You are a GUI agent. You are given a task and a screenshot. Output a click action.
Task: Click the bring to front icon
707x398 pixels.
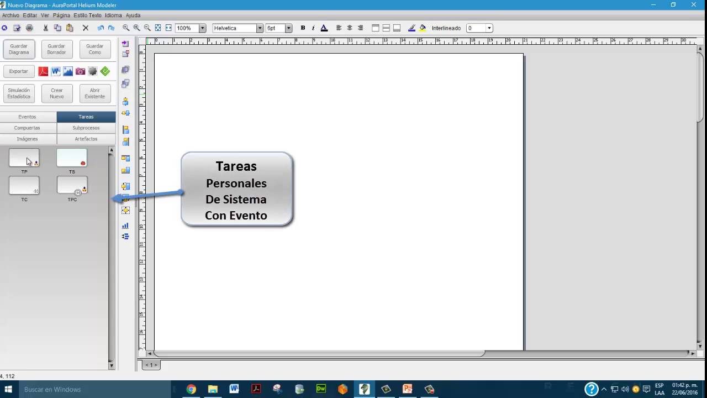click(x=125, y=70)
